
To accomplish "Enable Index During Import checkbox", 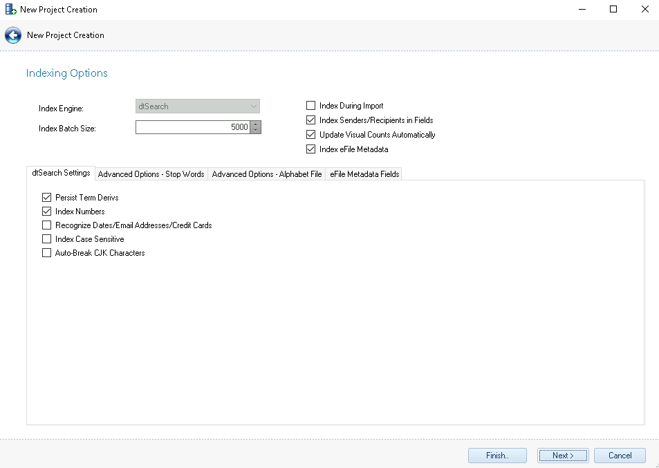I will pyautogui.click(x=310, y=106).
